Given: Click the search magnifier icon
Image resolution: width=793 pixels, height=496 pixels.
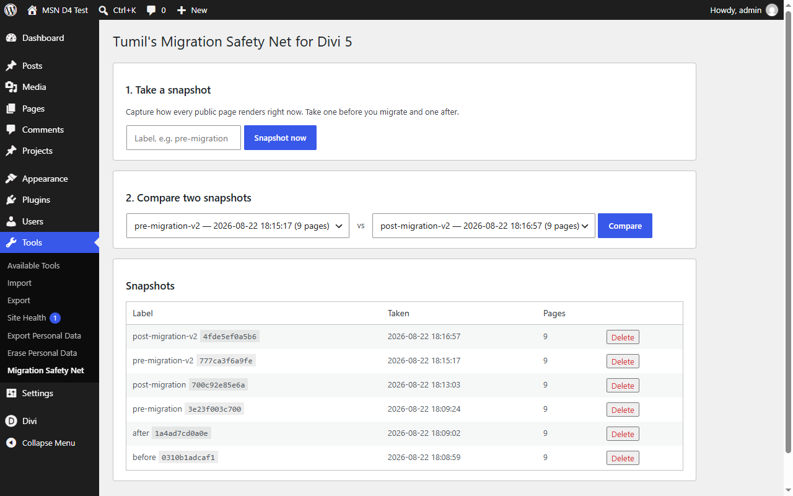Looking at the screenshot, I should (x=103, y=10).
